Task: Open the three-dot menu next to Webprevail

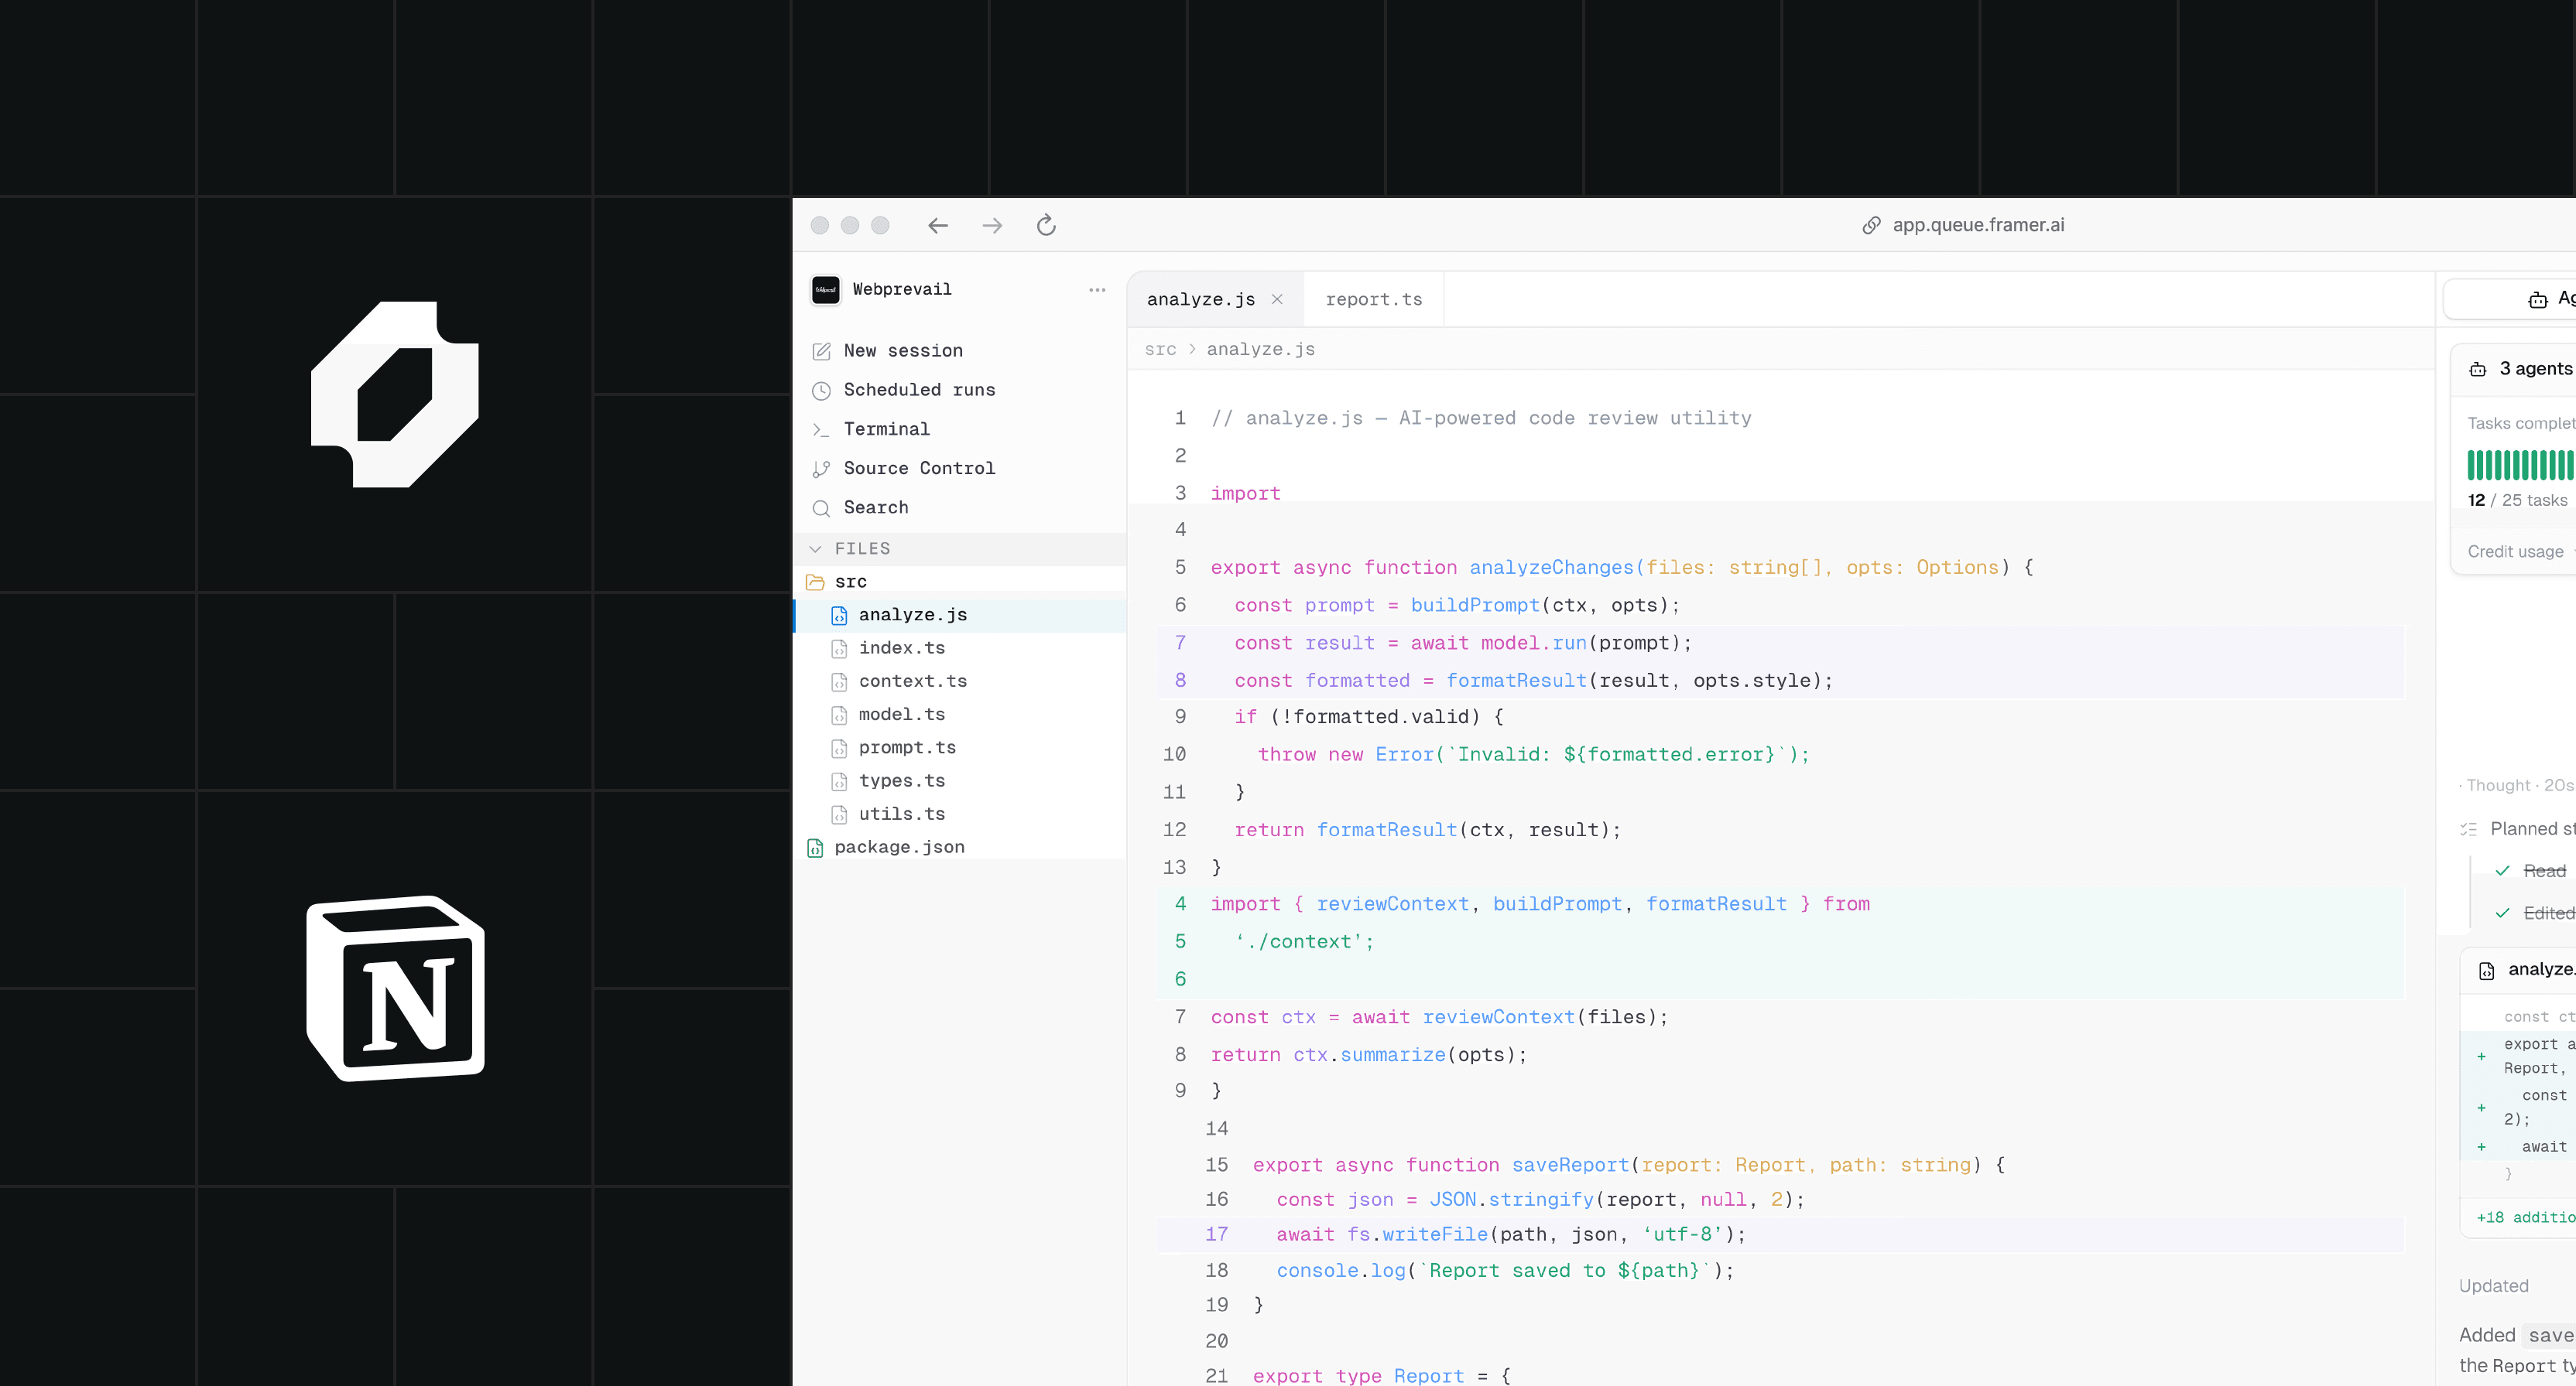Action: [1097, 290]
